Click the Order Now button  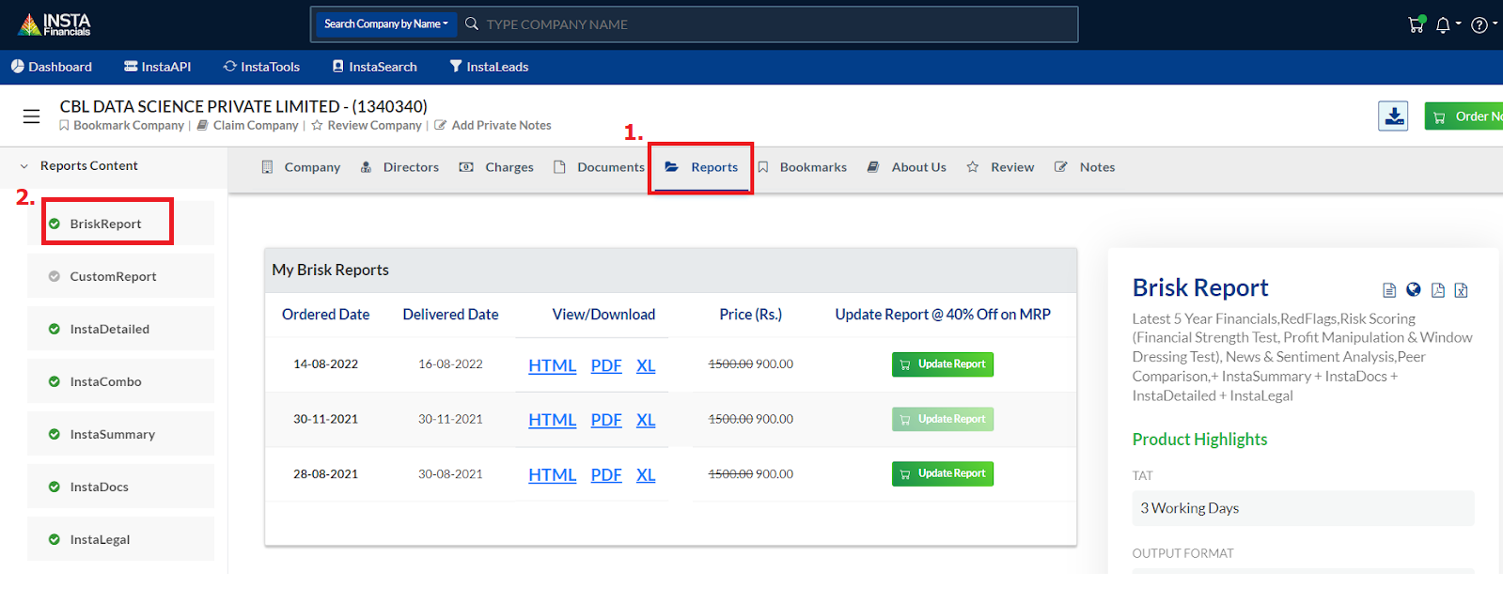(1464, 116)
